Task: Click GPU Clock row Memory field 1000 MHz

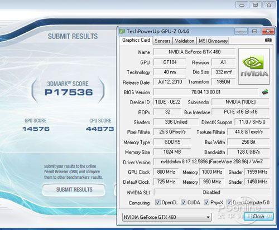Action: (x=212, y=172)
